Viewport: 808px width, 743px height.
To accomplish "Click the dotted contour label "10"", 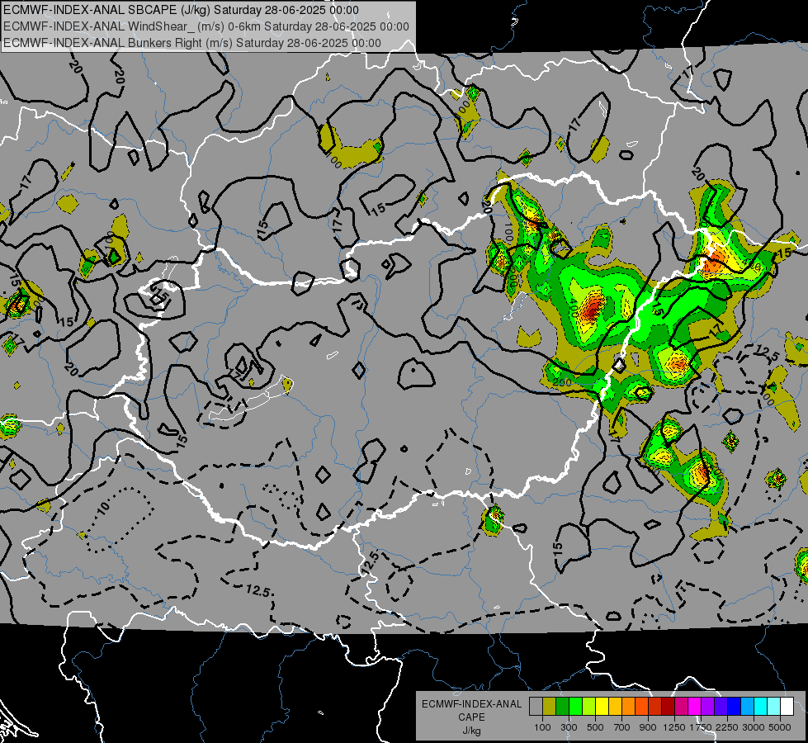I will click(103, 509).
